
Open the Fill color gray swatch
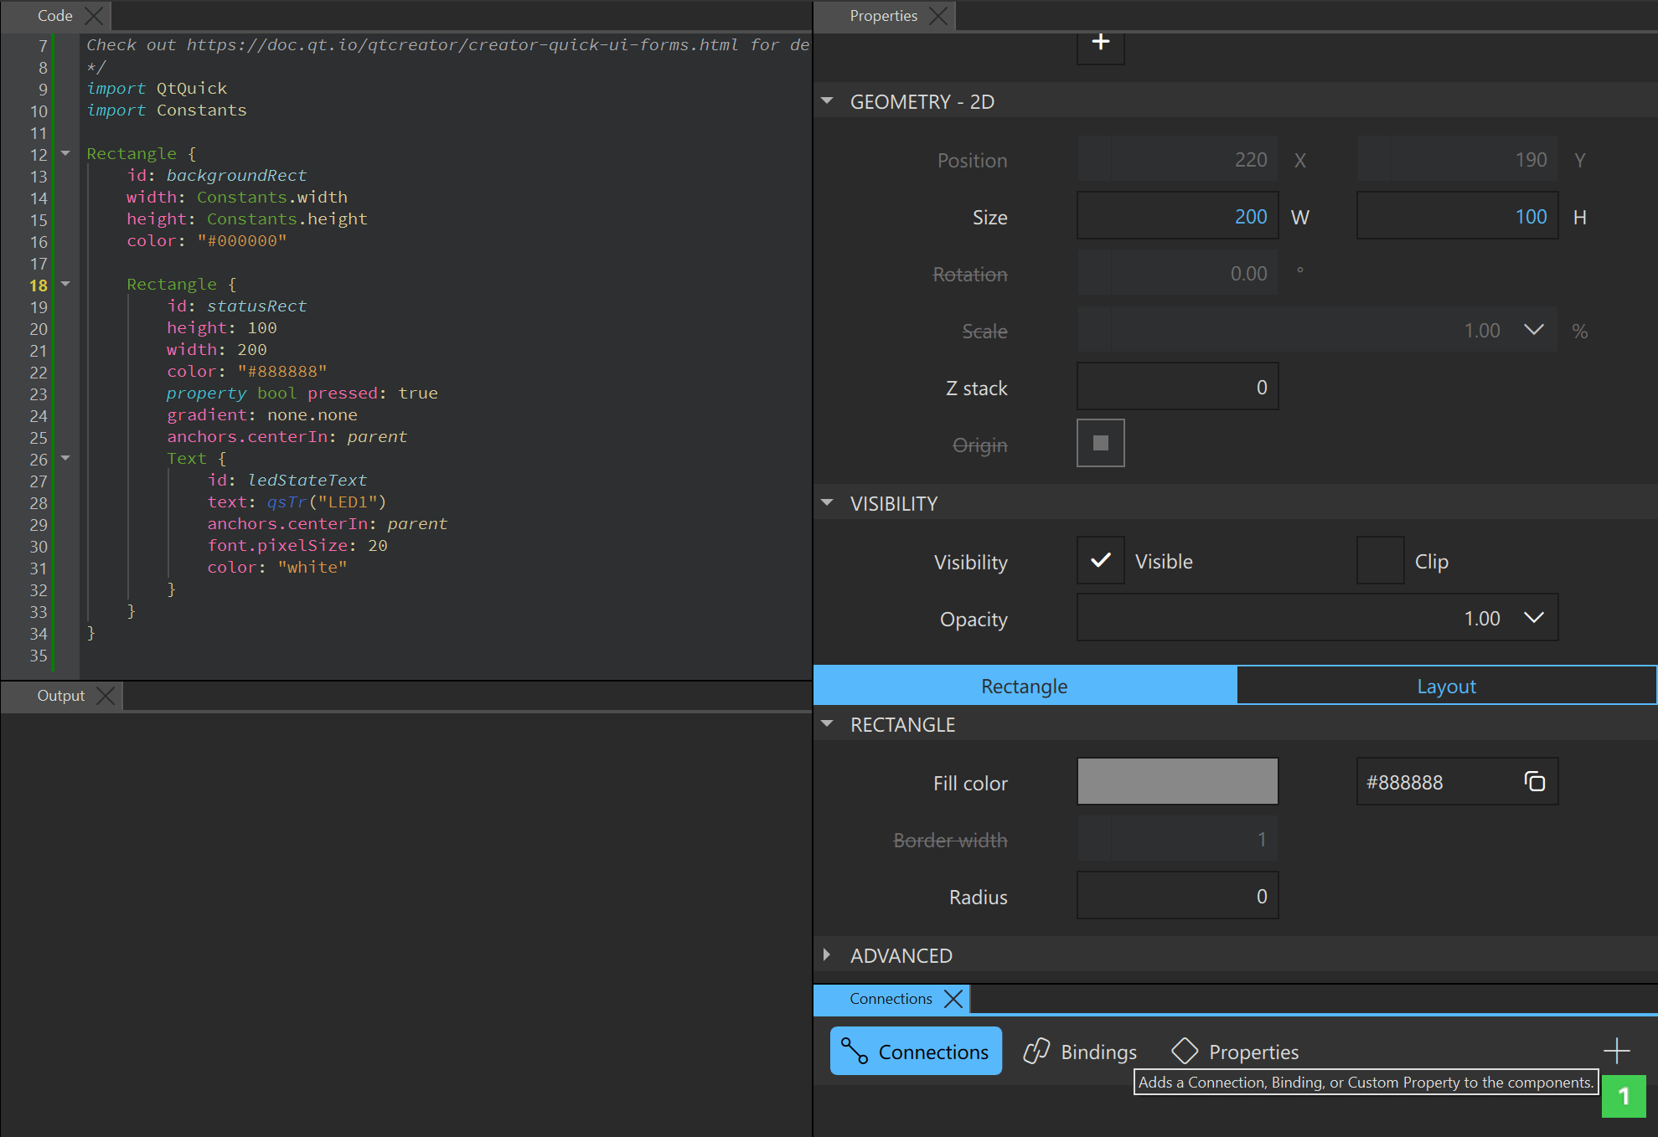point(1177,781)
